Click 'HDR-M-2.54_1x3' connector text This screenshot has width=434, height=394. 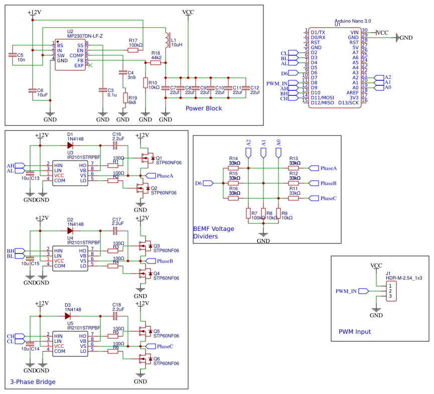[x=404, y=278]
